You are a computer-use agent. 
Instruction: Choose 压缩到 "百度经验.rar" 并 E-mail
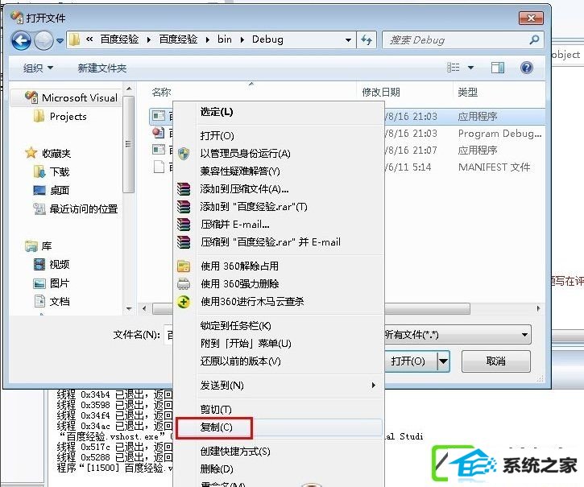pos(271,242)
